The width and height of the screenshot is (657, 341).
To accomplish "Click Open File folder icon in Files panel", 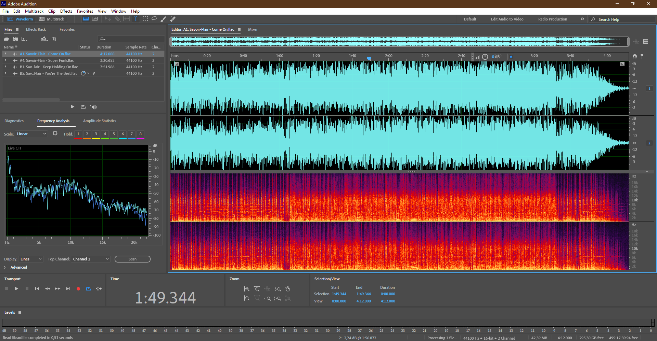I will coord(6,39).
